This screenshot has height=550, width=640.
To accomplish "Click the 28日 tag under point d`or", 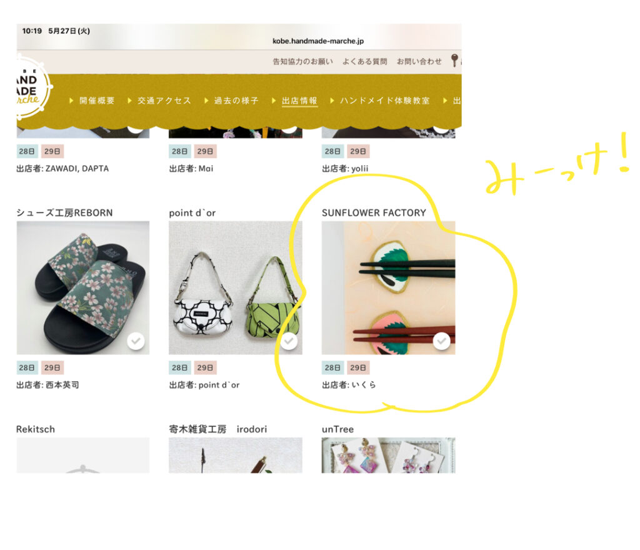I will [179, 367].
